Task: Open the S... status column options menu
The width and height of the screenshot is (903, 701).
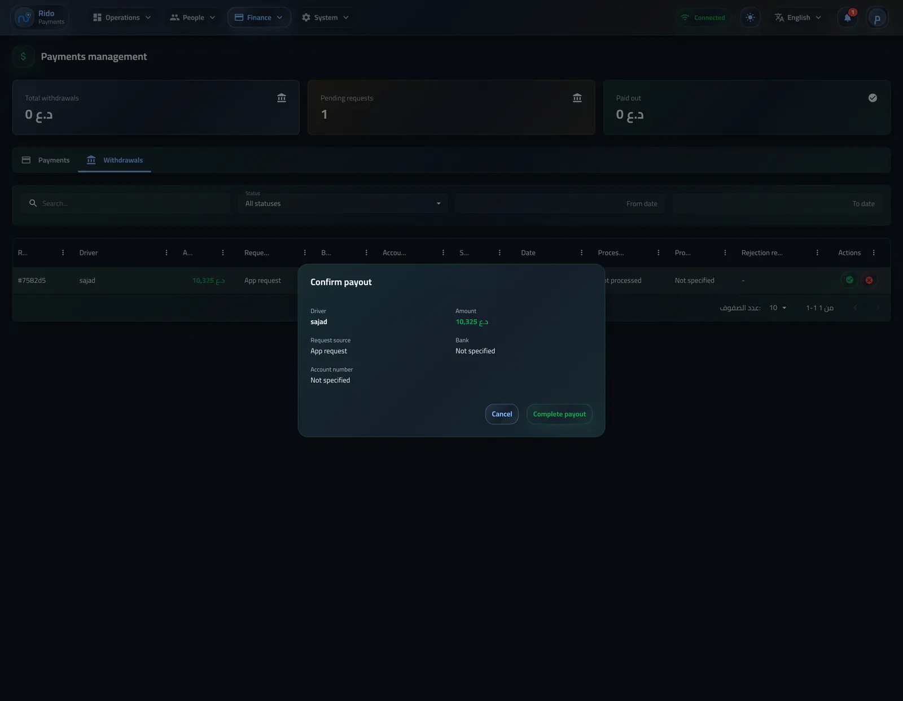Action: point(499,252)
